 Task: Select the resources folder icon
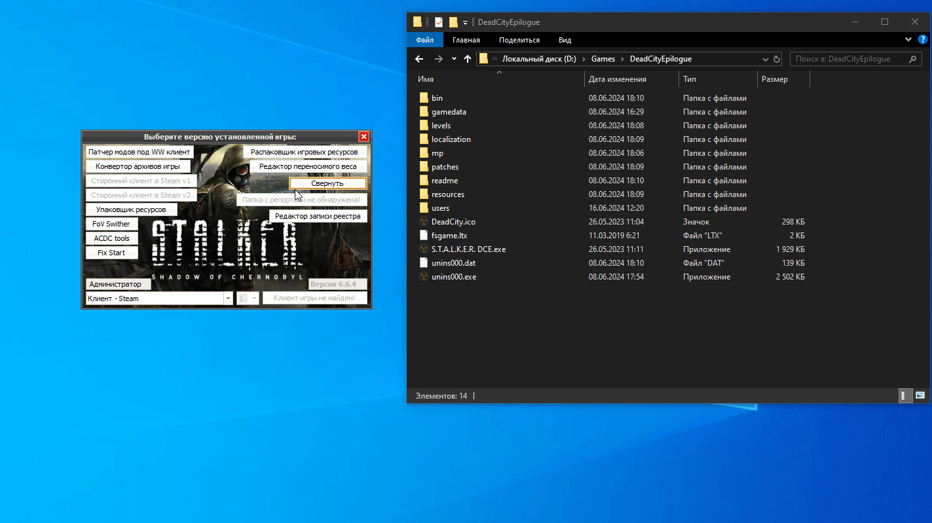pos(424,194)
